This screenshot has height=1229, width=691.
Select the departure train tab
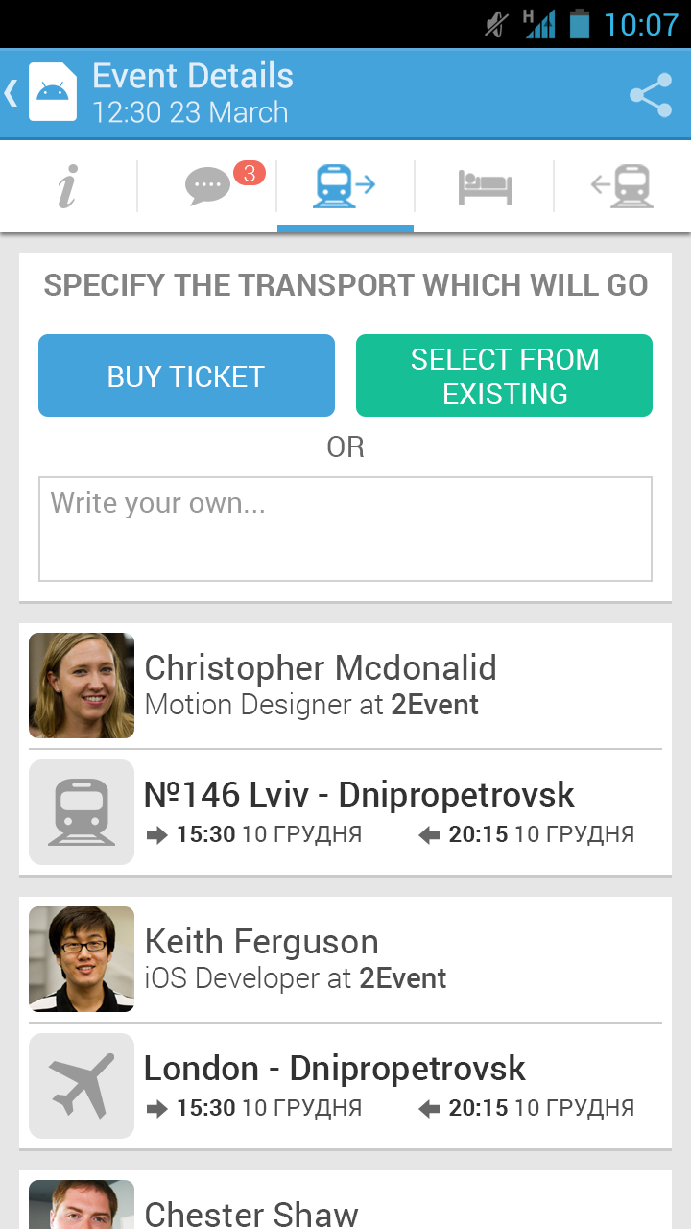coord(345,185)
